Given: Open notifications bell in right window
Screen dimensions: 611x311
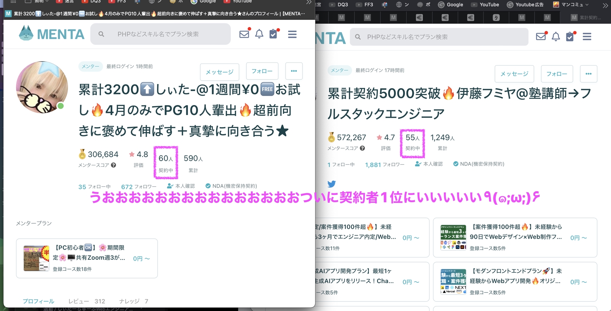Looking at the screenshot, I should pos(556,37).
